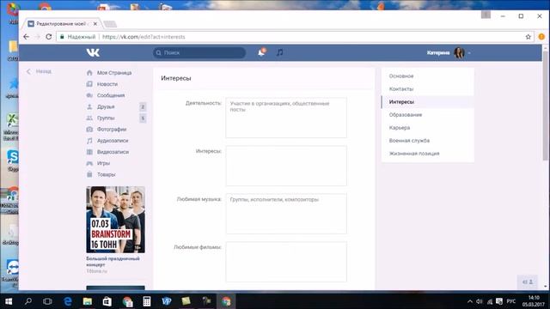
Task: Click the browser back arrow
Action: pyautogui.click(x=27, y=37)
